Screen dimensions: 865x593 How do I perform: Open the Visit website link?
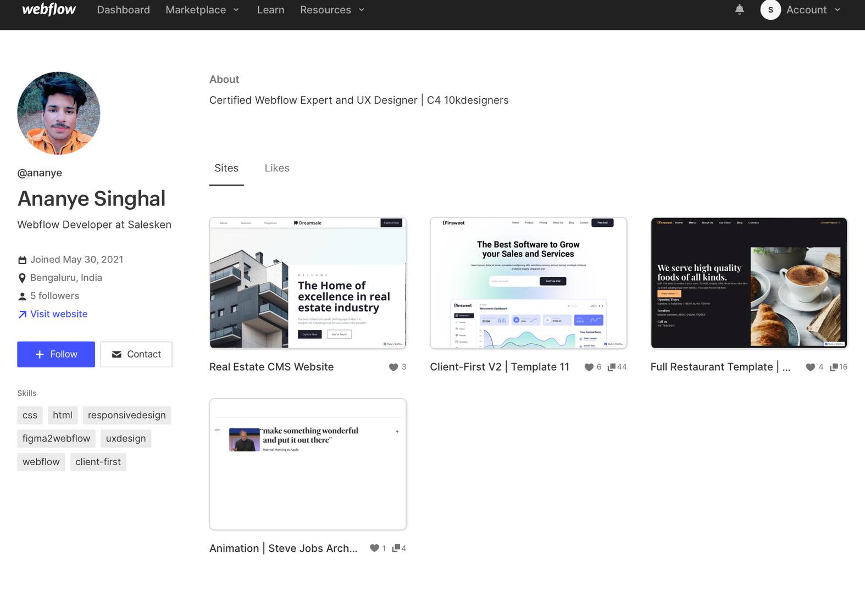pos(58,314)
